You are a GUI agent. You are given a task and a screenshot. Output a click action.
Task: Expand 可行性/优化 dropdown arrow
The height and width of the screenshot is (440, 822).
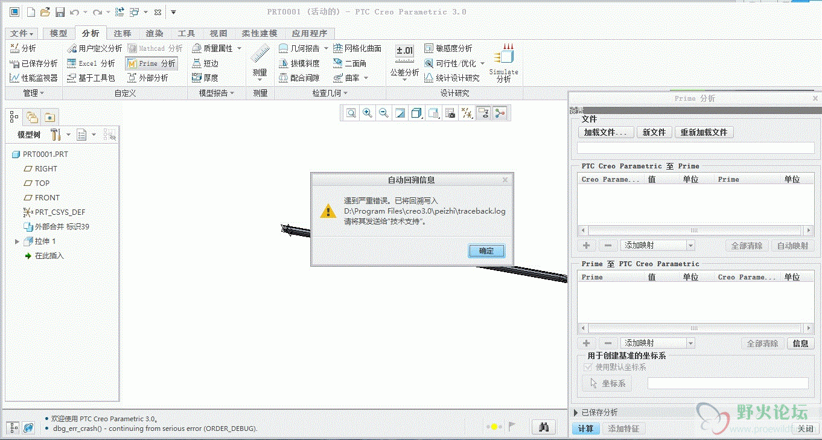pos(482,63)
